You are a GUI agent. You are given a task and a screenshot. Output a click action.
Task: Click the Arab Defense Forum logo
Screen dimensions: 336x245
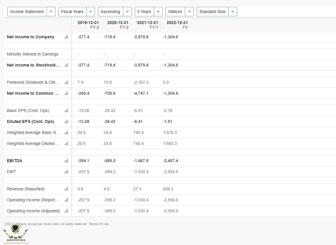(x=15, y=234)
